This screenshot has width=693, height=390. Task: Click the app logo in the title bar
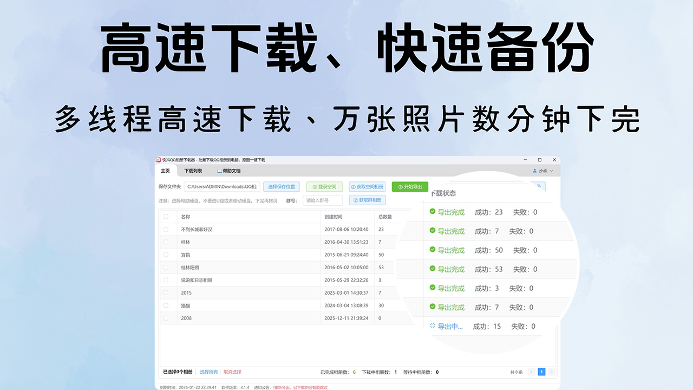(158, 160)
